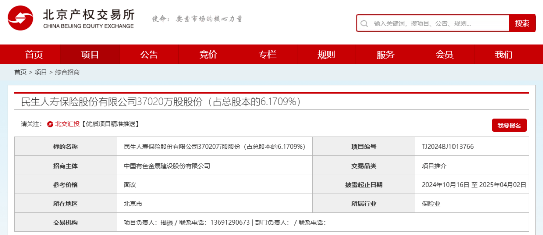Image resolution: width=543 pixels, height=235 pixels.
Task: Focus the keyword search input field
Action: pos(433,23)
